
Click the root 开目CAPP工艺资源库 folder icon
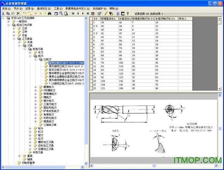tap(8, 18)
